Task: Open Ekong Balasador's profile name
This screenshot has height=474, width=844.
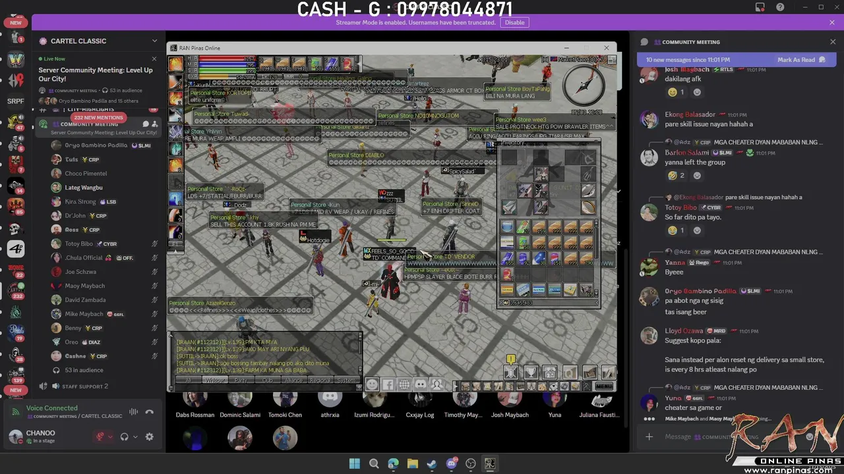Action: click(x=690, y=115)
